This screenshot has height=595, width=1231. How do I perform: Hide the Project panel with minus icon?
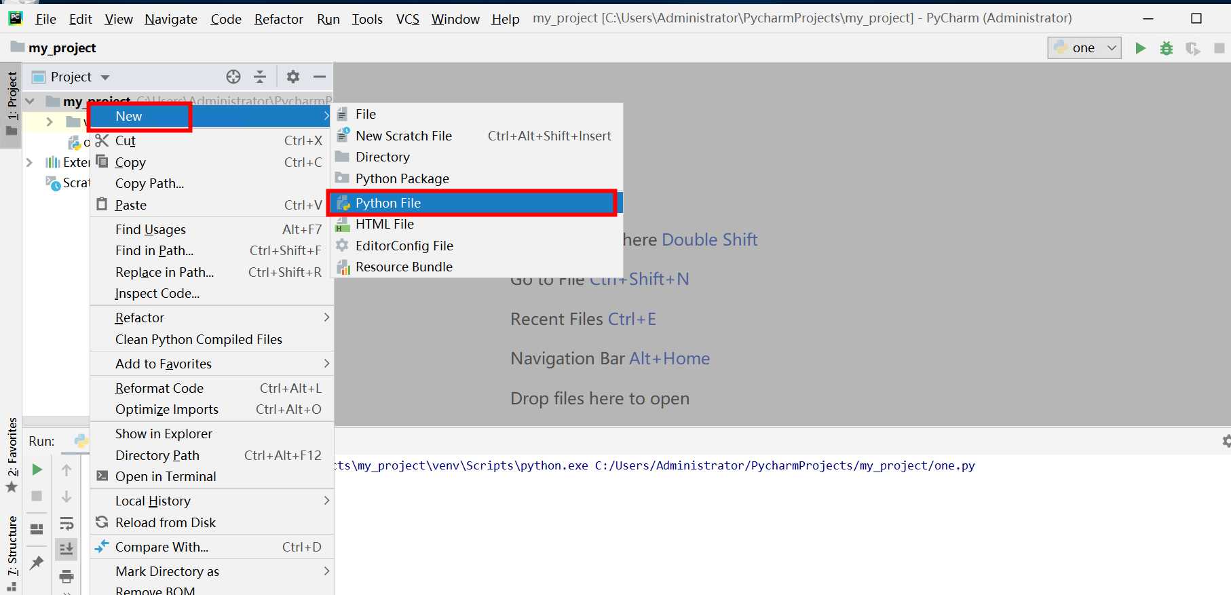320,77
